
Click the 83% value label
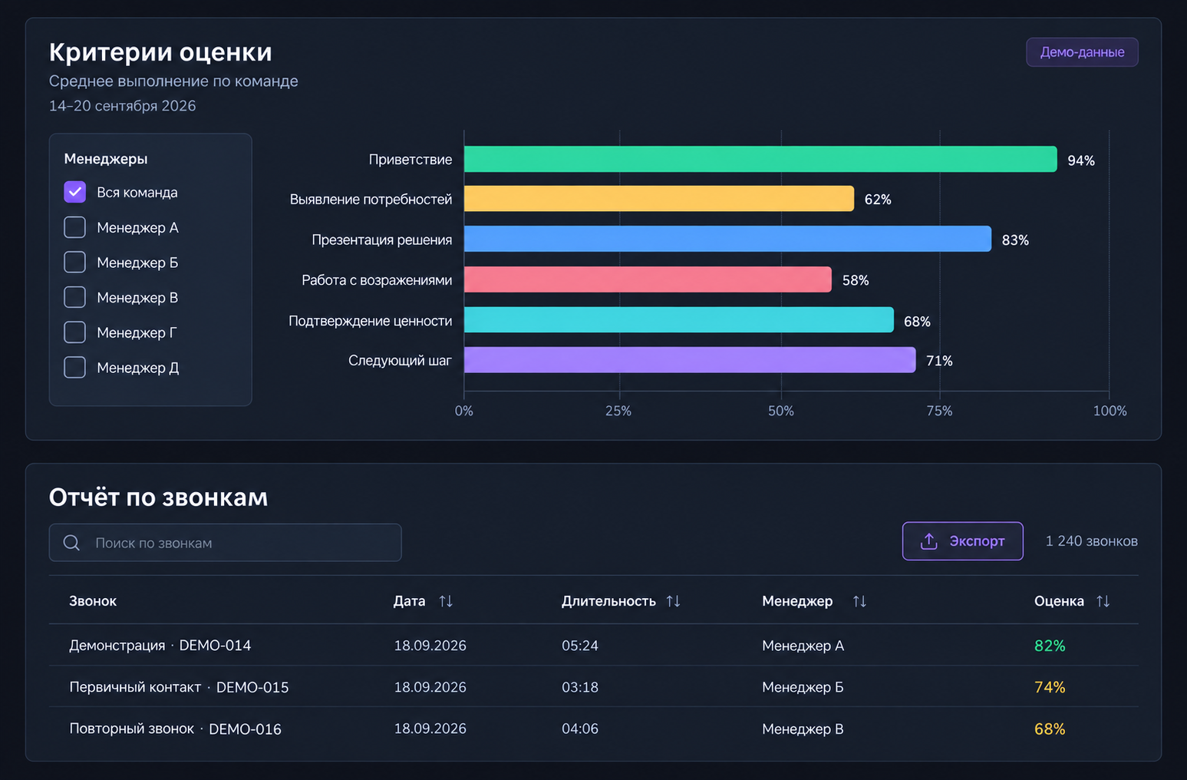coord(1015,240)
